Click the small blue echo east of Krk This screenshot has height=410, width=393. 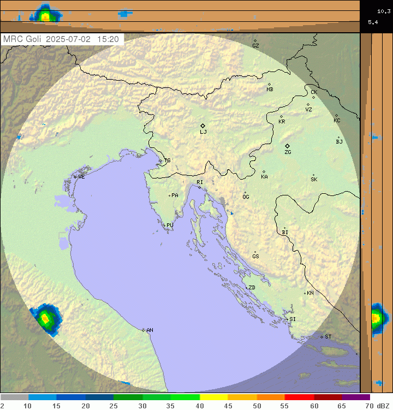[231, 213]
